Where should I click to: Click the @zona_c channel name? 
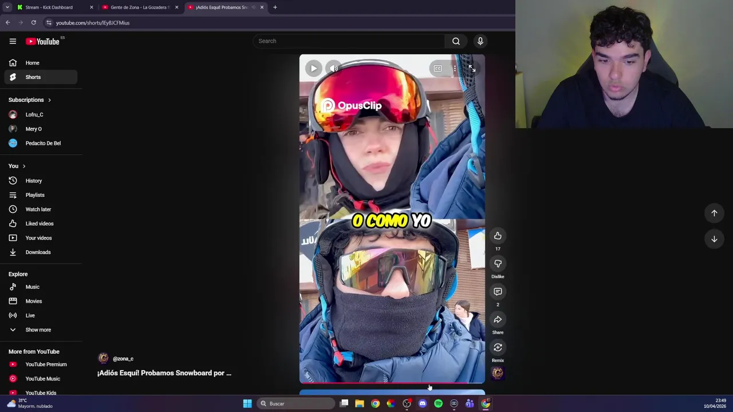123,359
